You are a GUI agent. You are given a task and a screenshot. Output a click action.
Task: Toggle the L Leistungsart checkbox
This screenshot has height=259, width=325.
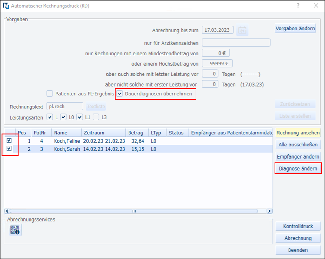(x=50, y=117)
